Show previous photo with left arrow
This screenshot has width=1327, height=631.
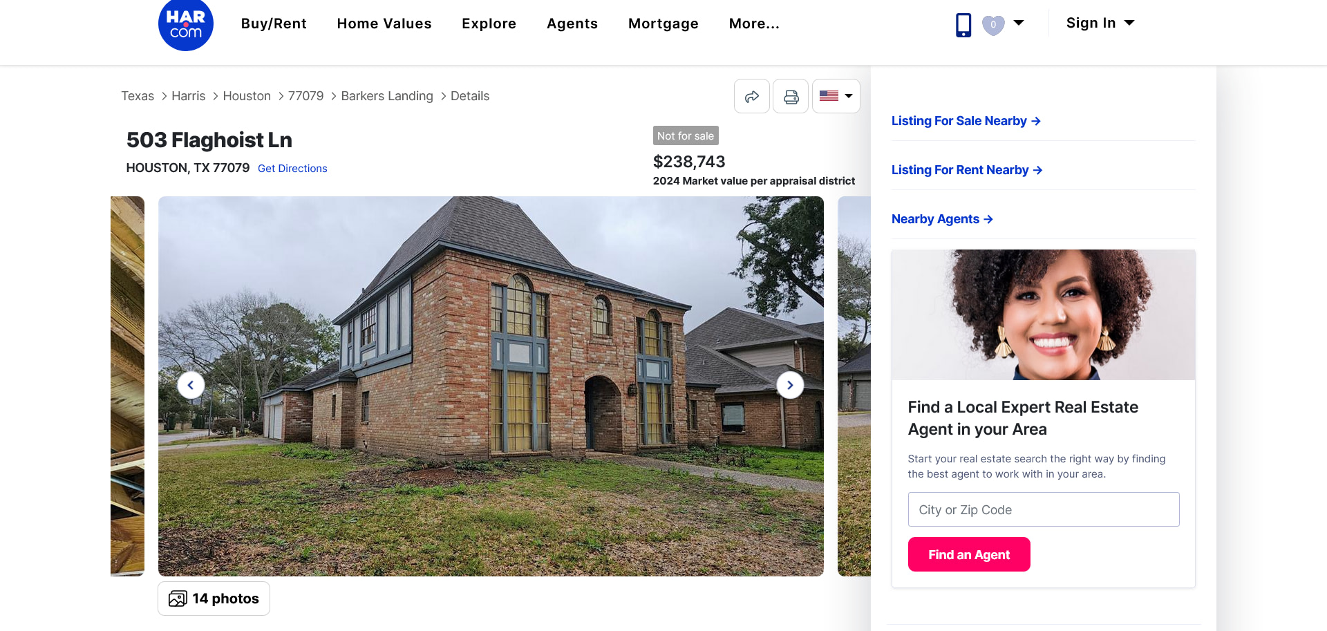191,385
